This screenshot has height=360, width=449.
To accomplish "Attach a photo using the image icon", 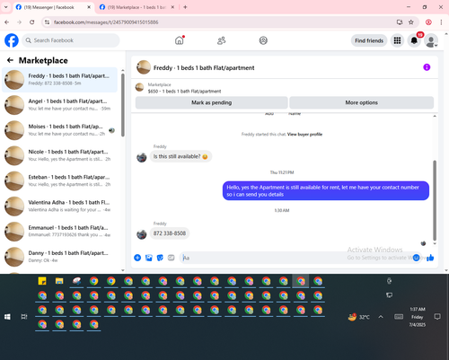I will point(149,258).
